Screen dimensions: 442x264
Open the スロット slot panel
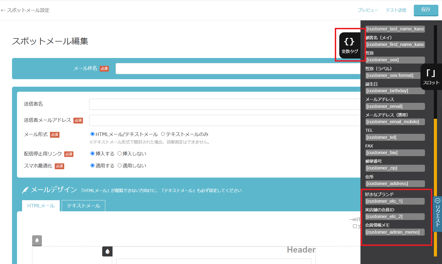point(431,77)
